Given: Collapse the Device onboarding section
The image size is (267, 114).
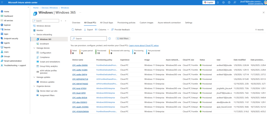Looking at the screenshot, I should point(34,34).
